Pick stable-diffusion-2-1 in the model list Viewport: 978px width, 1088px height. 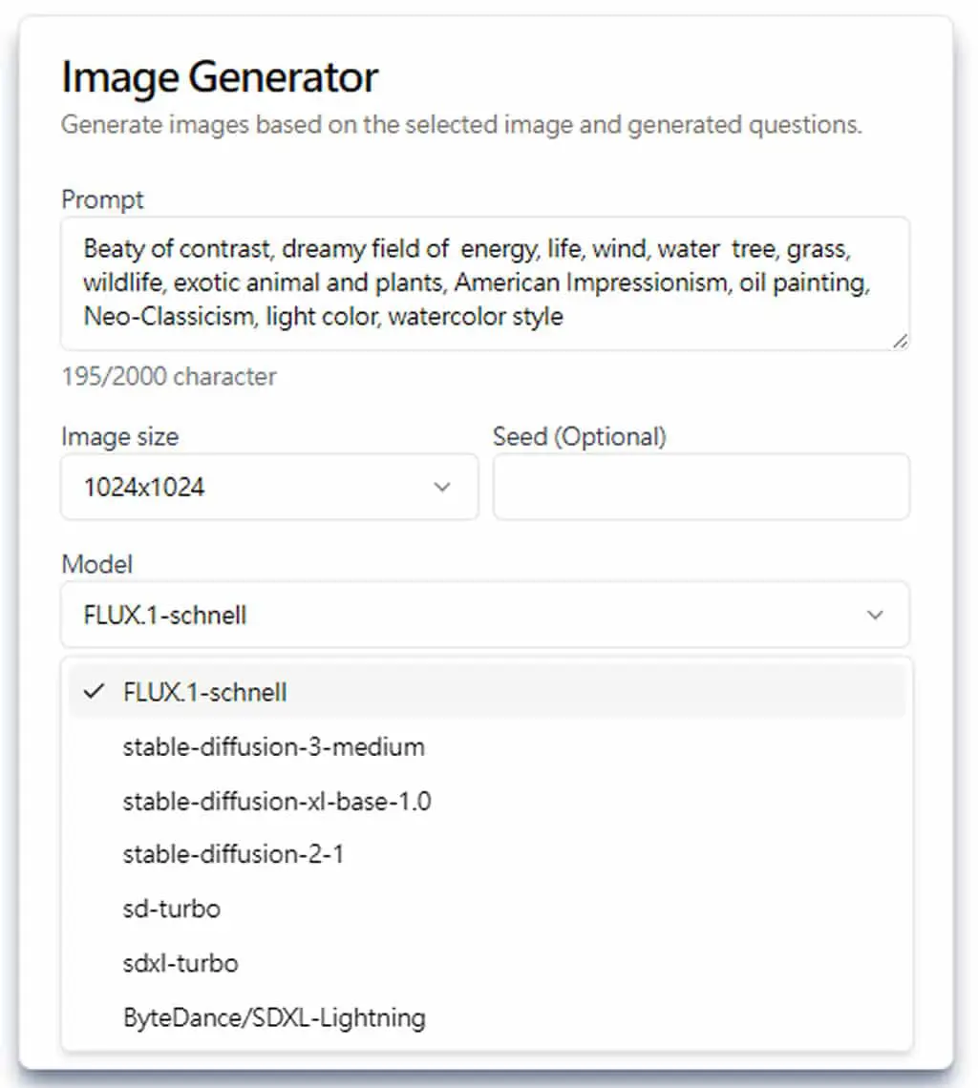(486, 854)
